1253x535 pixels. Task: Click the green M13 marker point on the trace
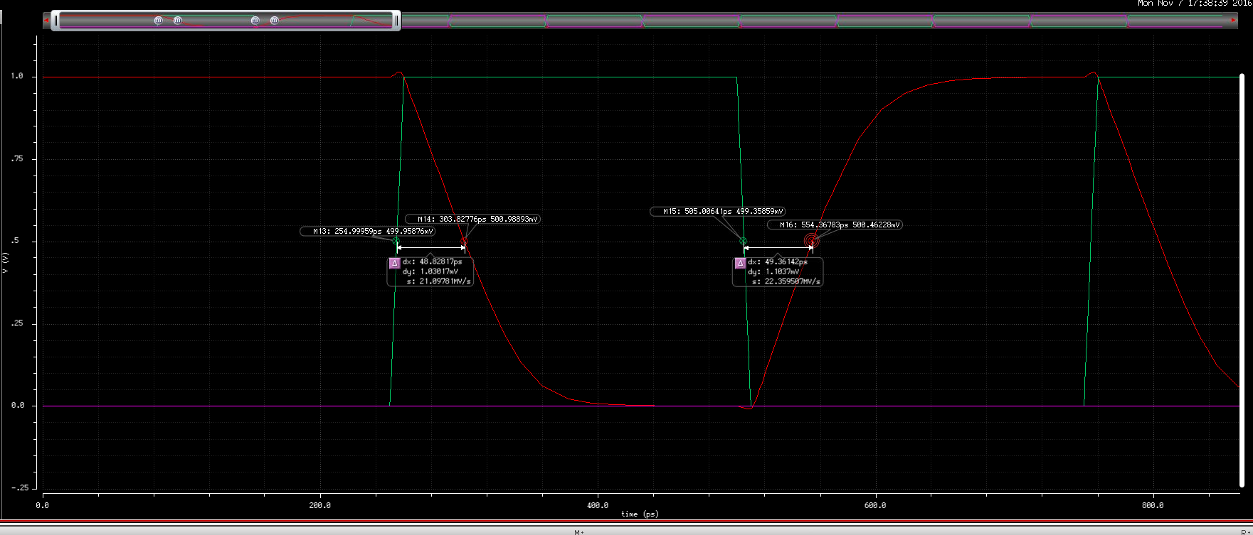click(x=396, y=242)
